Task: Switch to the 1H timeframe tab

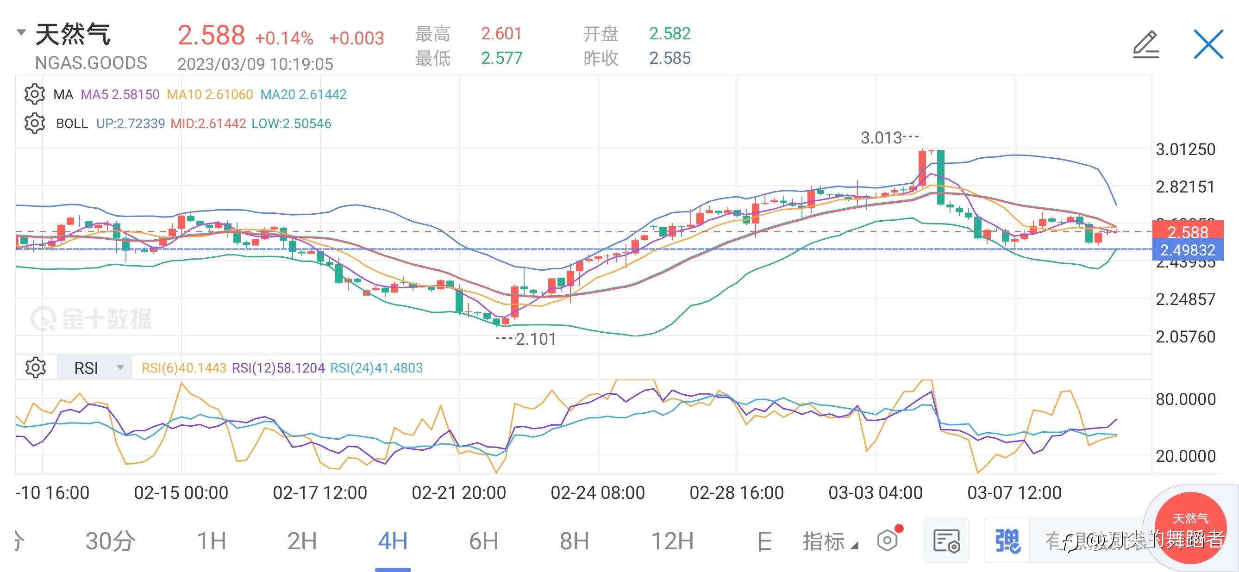Action: (212, 541)
